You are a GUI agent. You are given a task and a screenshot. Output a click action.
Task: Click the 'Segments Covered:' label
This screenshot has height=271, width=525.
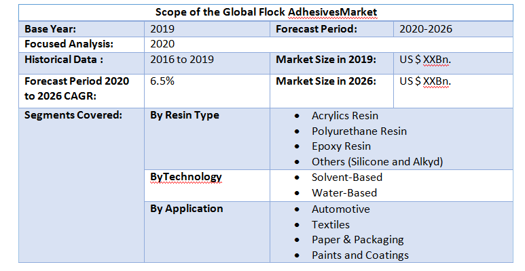[x=73, y=115]
